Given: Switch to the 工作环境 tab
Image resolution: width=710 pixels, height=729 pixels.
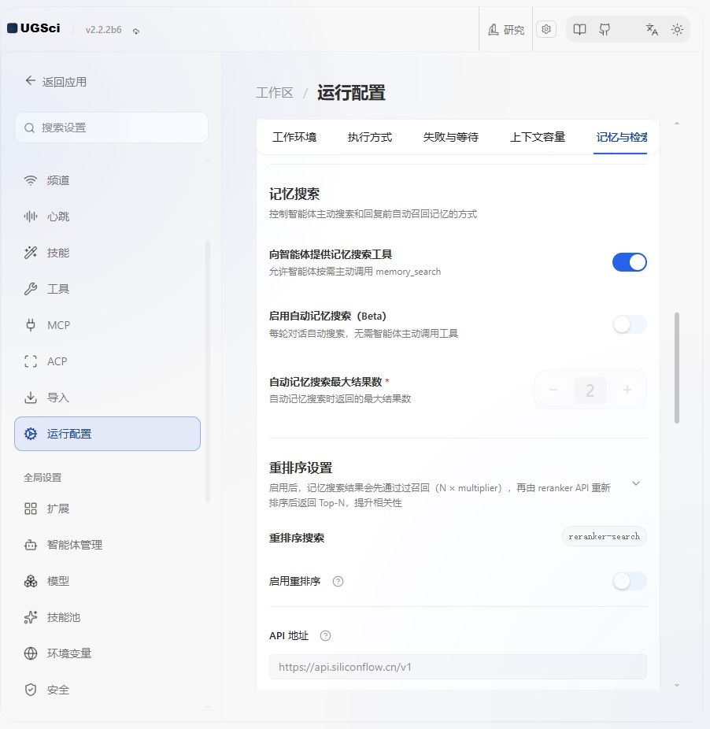Looking at the screenshot, I should point(294,137).
